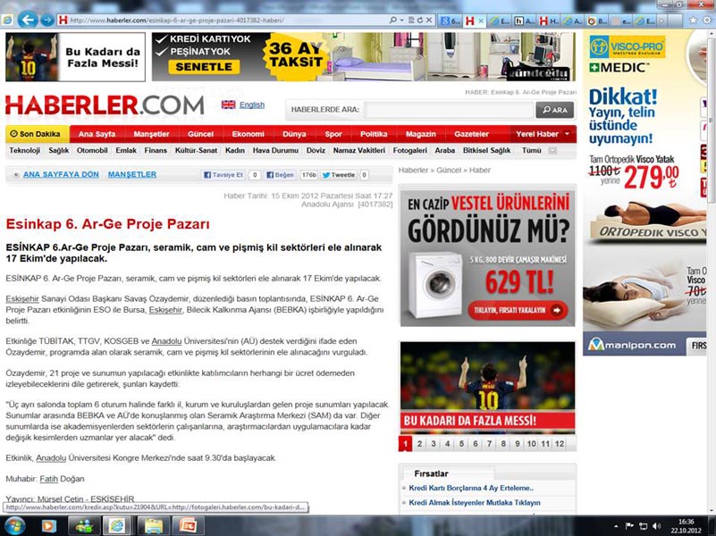Image resolution: width=716 pixels, height=536 pixels.
Task: Select slide 6 in the news slider pager
Action: (476, 444)
